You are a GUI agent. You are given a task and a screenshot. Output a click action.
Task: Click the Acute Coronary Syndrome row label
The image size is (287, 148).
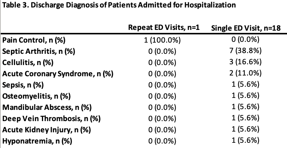click(x=58, y=74)
